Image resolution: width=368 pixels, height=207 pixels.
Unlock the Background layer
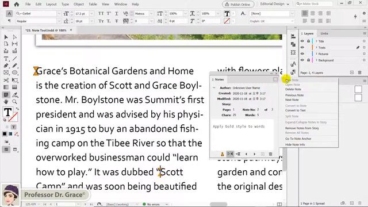pos(308,60)
